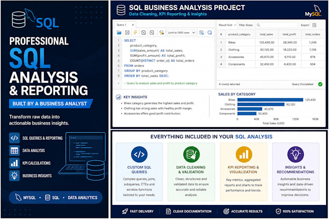Screen dimensions: 329x219
Task: Click the SALES BY CATEGORY chart heading
Action: click(x=237, y=94)
